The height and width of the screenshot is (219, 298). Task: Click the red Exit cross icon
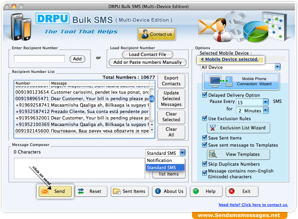[x=232, y=191]
